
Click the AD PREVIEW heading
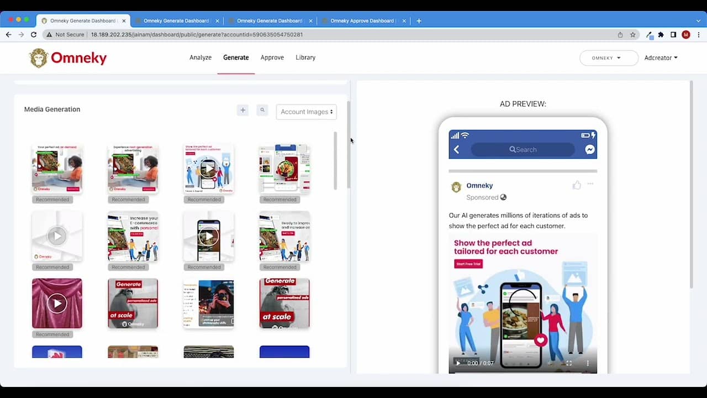[x=523, y=104]
